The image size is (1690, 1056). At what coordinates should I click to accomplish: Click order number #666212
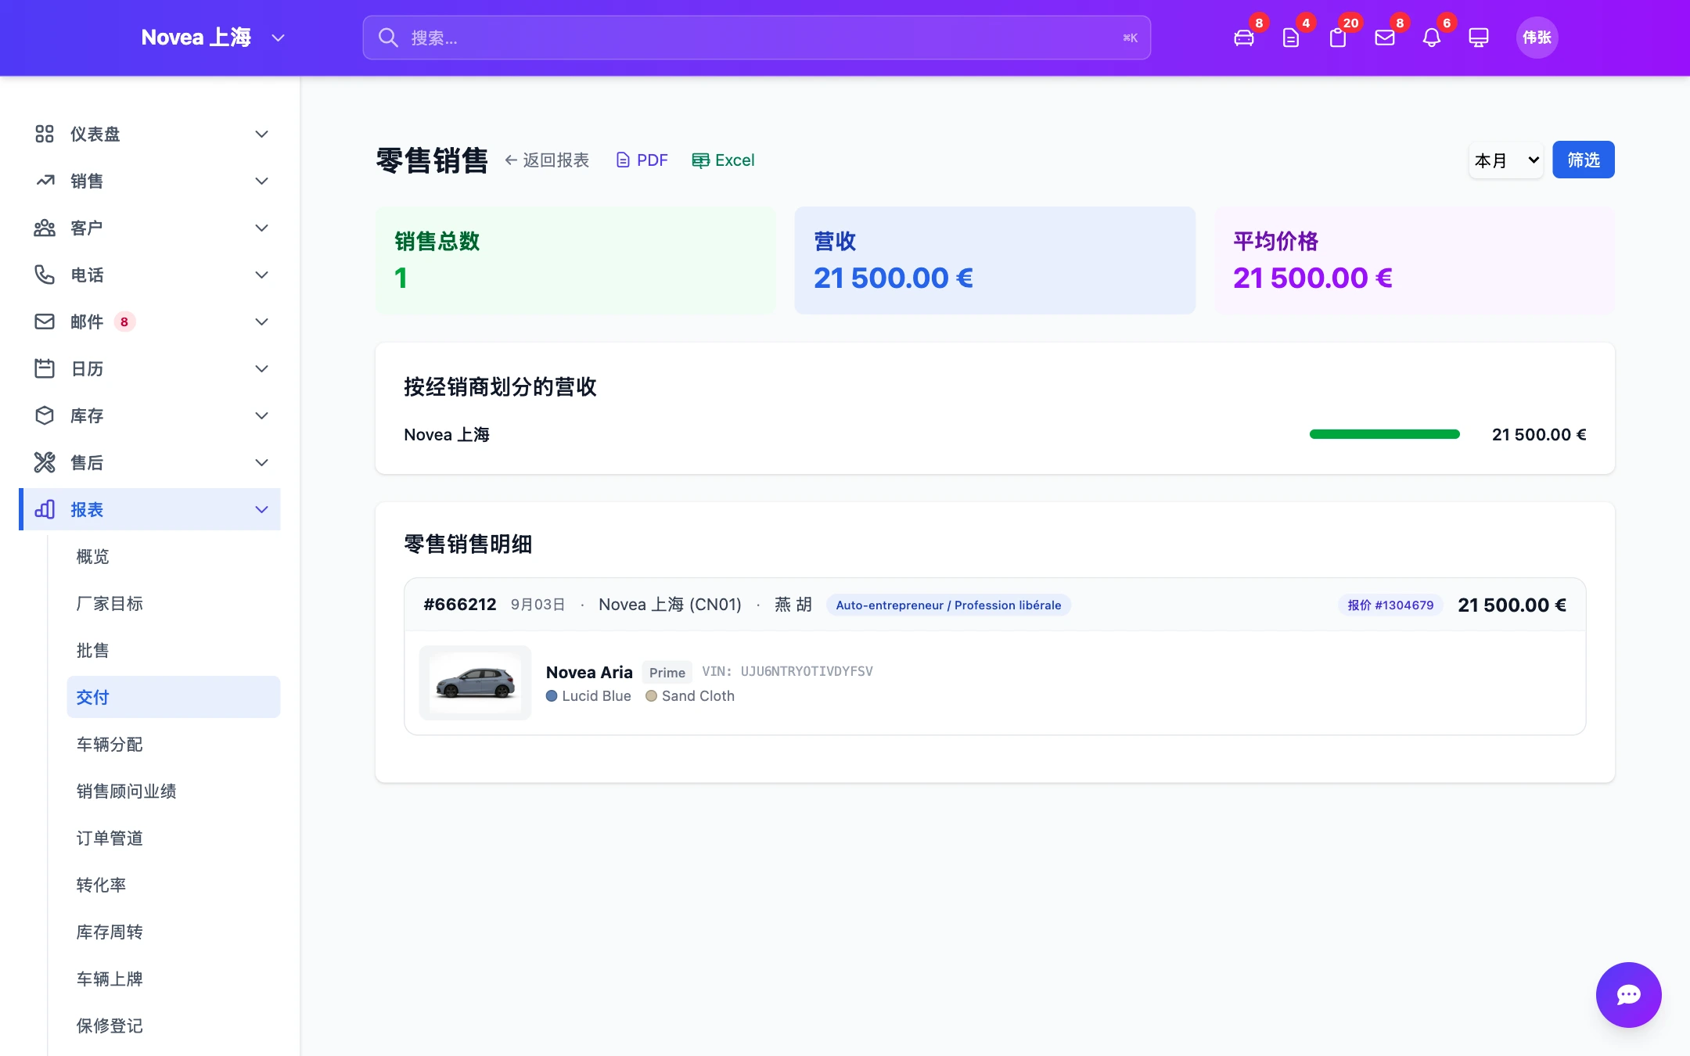click(x=460, y=605)
